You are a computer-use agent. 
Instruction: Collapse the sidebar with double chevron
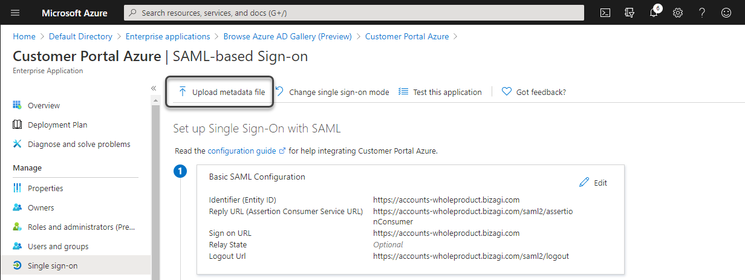(154, 88)
